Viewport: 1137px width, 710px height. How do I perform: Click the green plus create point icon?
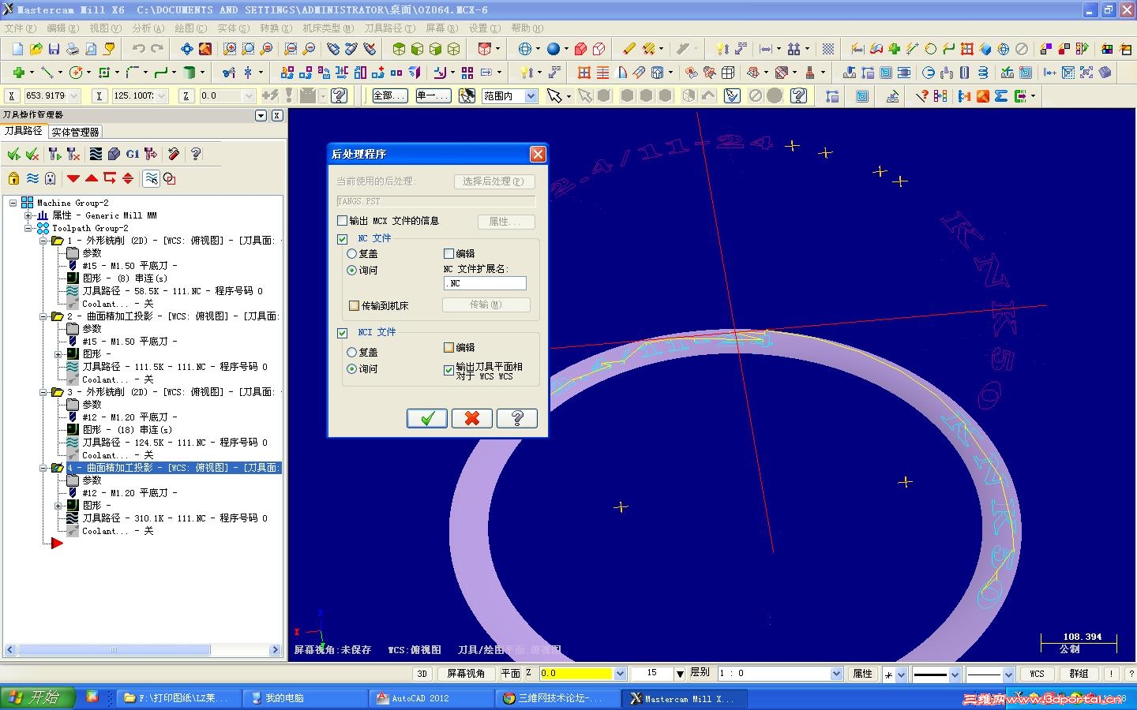coord(17,73)
